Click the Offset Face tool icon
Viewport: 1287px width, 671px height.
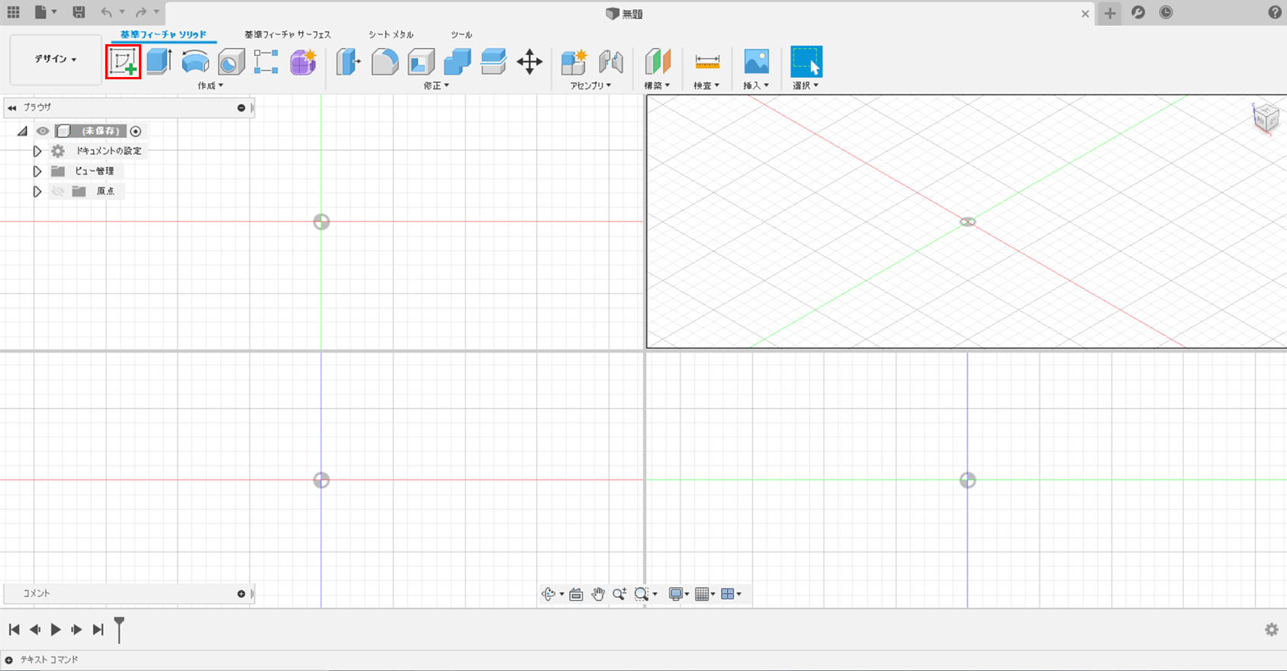pyautogui.click(x=494, y=62)
